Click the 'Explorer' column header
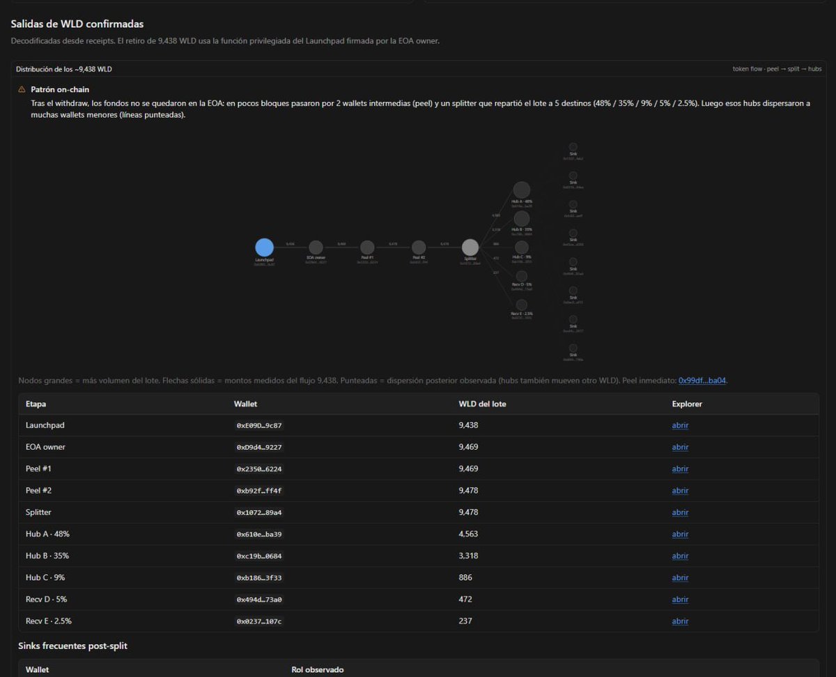Screen dimensions: 836x677 pos(687,404)
